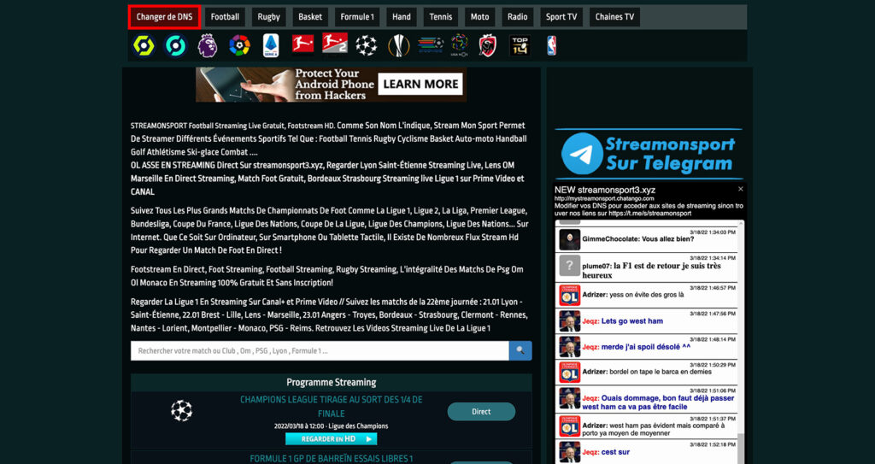Click the LEARN MORE ad button
This screenshot has width=875, height=464.
point(420,85)
